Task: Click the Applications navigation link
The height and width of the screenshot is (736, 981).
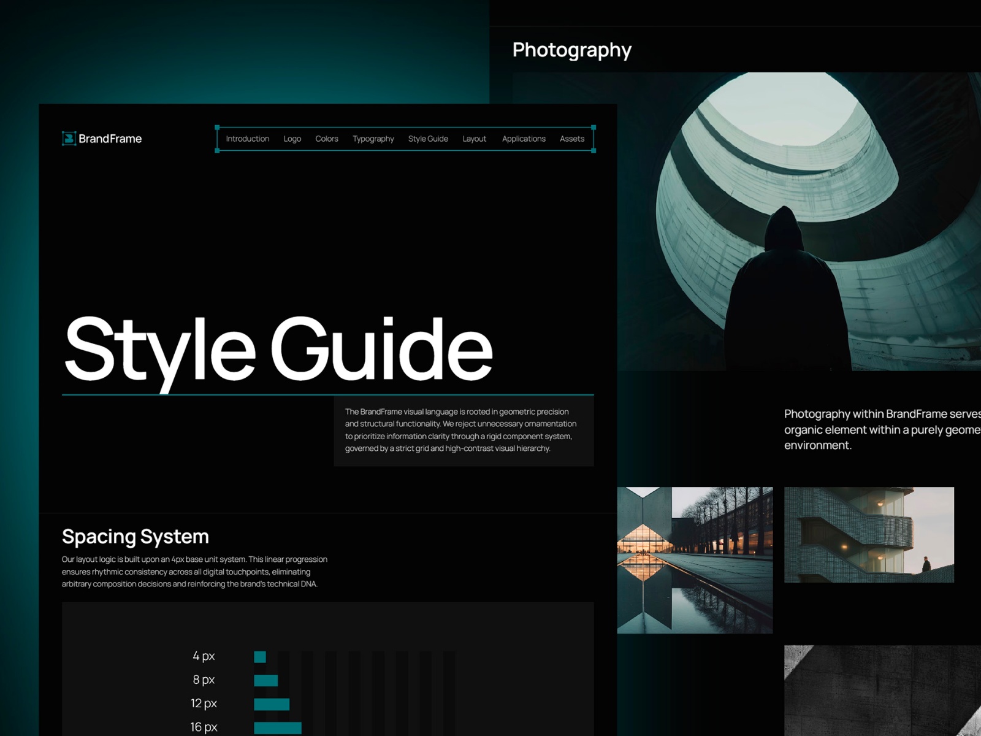Action: point(523,139)
